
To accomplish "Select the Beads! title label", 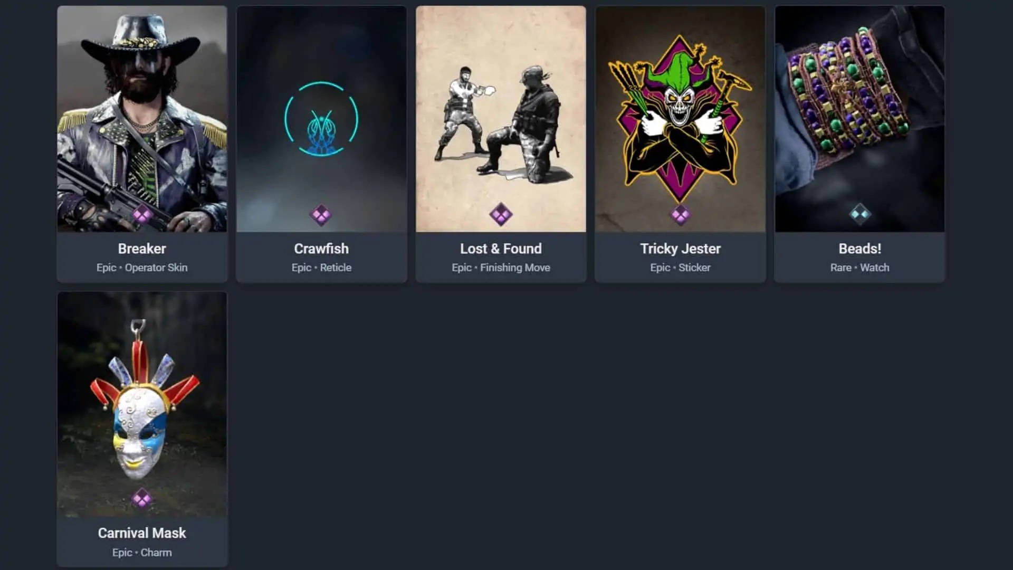I will pos(859,249).
